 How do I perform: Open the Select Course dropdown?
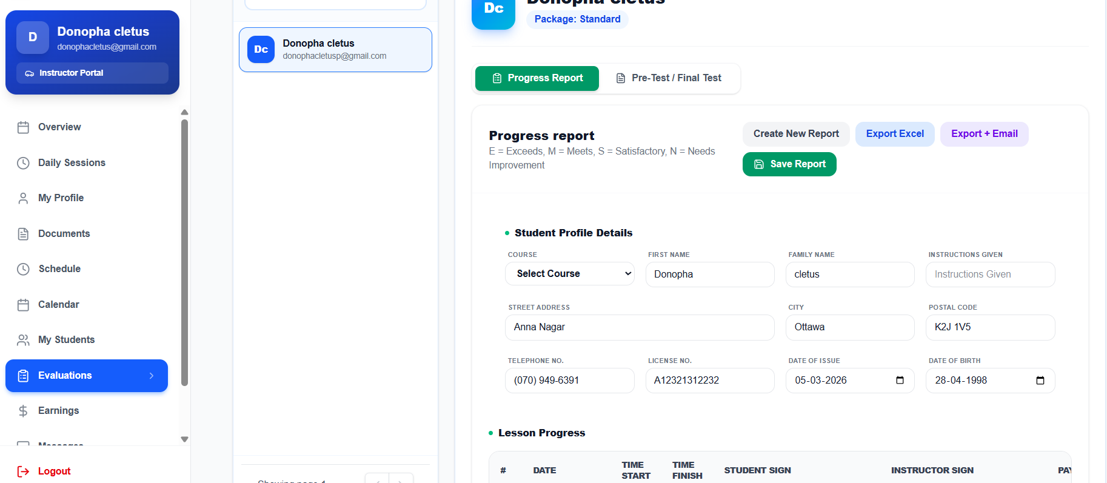(x=569, y=274)
